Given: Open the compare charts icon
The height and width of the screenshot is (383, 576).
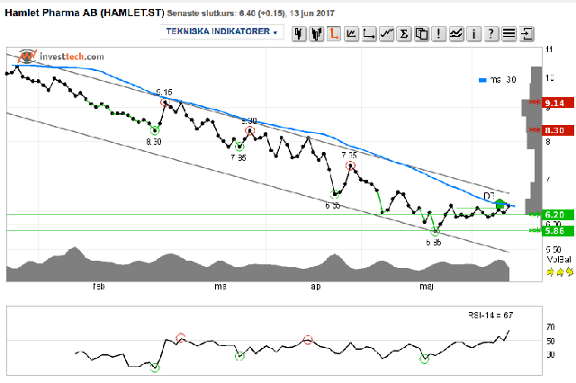Looking at the screenshot, I should (456, 34).
